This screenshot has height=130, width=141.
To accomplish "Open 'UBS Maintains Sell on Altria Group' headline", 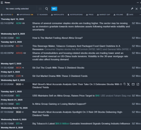I will click(66, 96).
